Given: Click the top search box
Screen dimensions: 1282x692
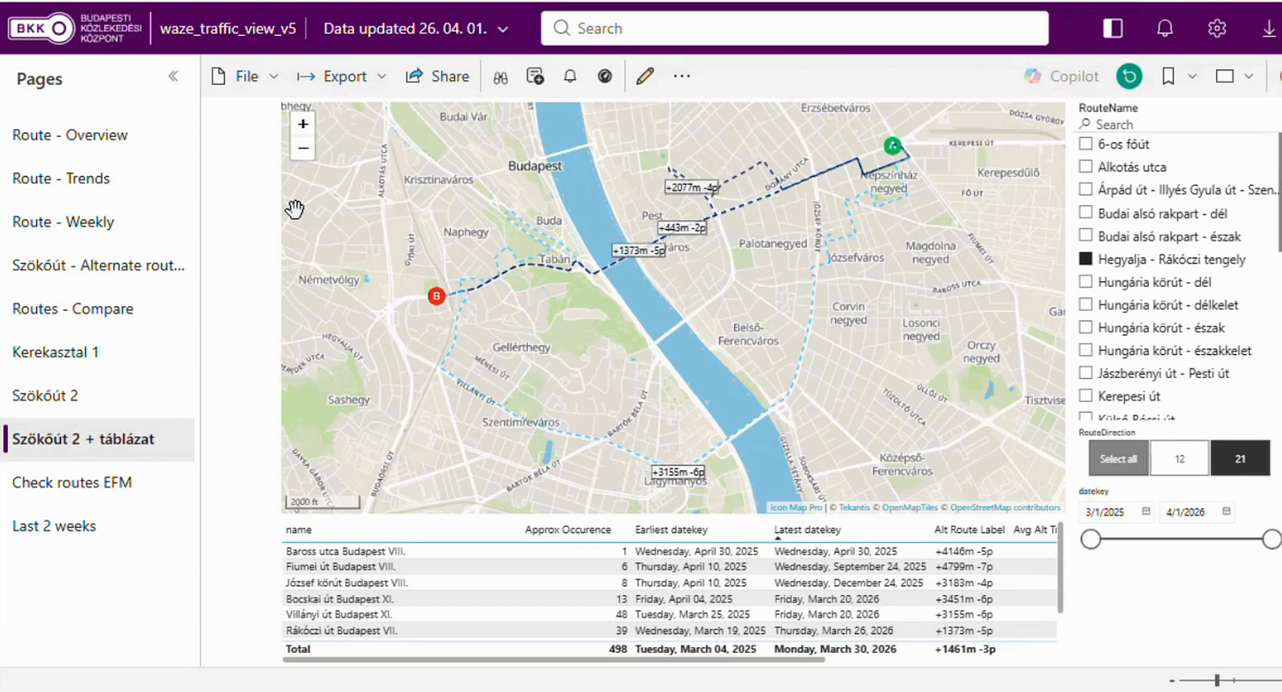Looking at the screenshot, I should point(795,28).
